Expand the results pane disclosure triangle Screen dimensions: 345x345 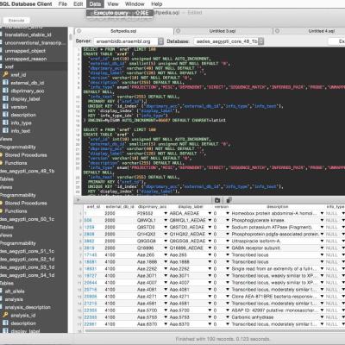coord(78,200)
